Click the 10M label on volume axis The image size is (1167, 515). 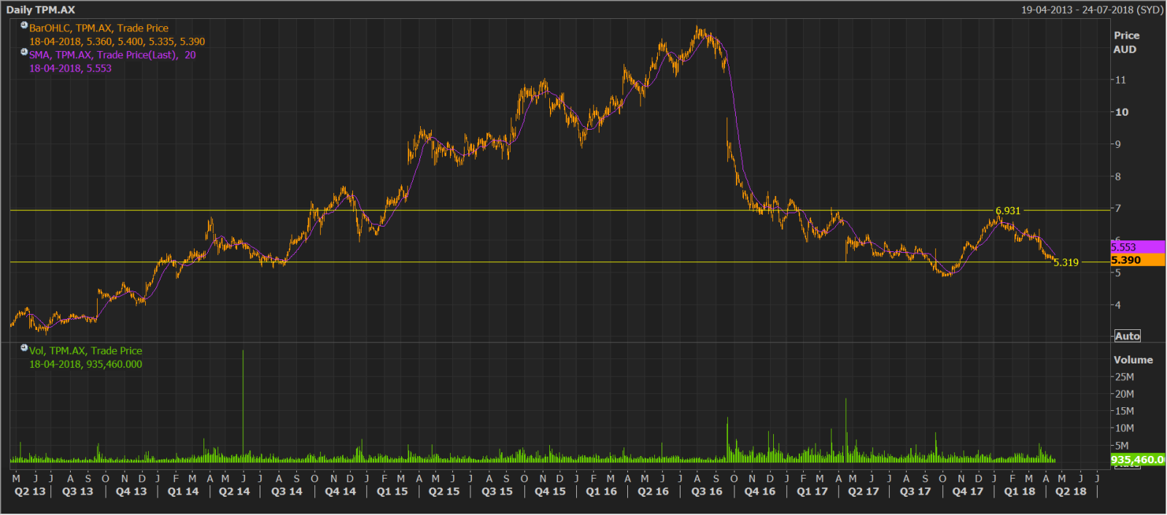1124,428
